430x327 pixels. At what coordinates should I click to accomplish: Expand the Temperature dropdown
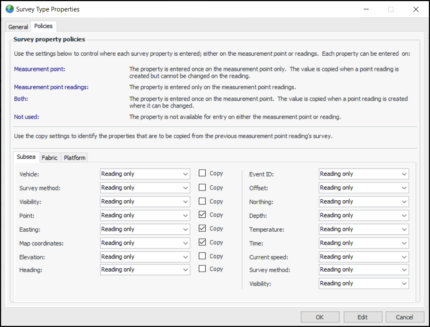[x=363, y=229]
